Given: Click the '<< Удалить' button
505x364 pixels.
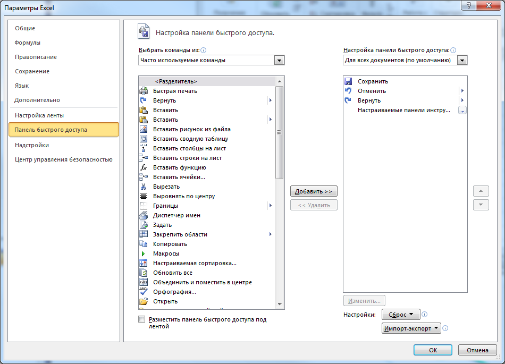Looking at the screenshot, I should click(314, 205).
